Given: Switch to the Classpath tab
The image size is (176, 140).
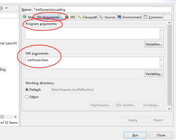Looking at the screenshot, I should pos(87,17).
